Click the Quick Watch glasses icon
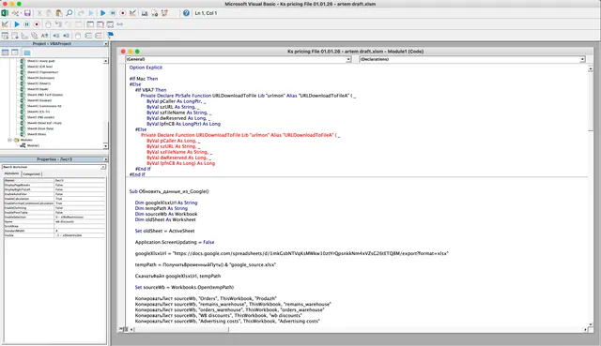The width and height of the screenshot is (601, 346). 120,24
